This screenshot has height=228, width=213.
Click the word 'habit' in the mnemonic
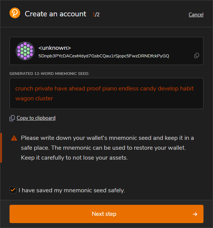187,89
